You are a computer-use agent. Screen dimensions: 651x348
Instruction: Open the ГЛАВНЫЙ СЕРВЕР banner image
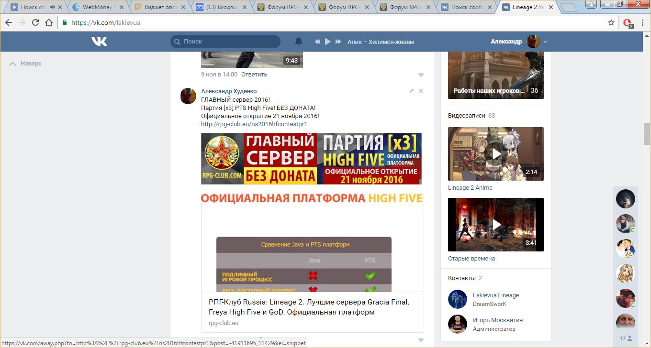pyautogui.click(x=311, y=159)
